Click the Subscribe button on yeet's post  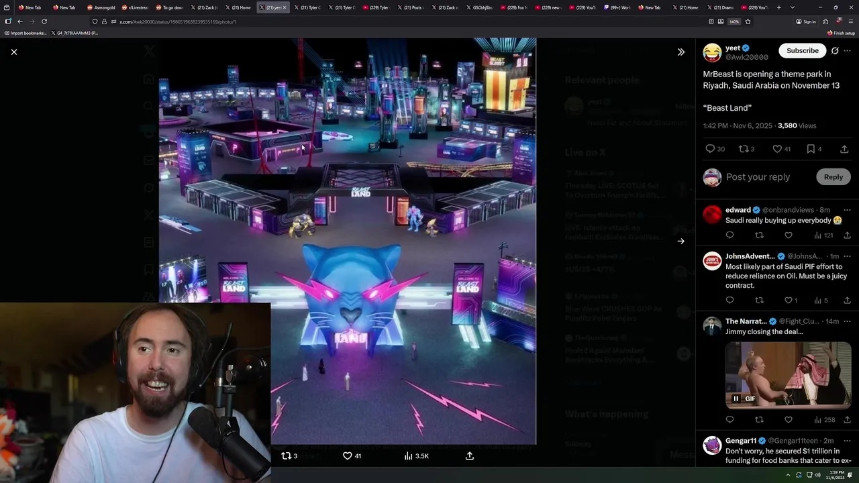point(802,50)
